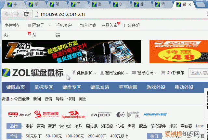Open the Z流行 装机方案 banner ad
This screenshot has width=208, height=140.
(x=71, y=52)
